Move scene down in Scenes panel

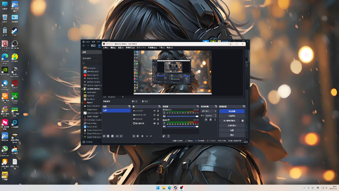(121, 136)
